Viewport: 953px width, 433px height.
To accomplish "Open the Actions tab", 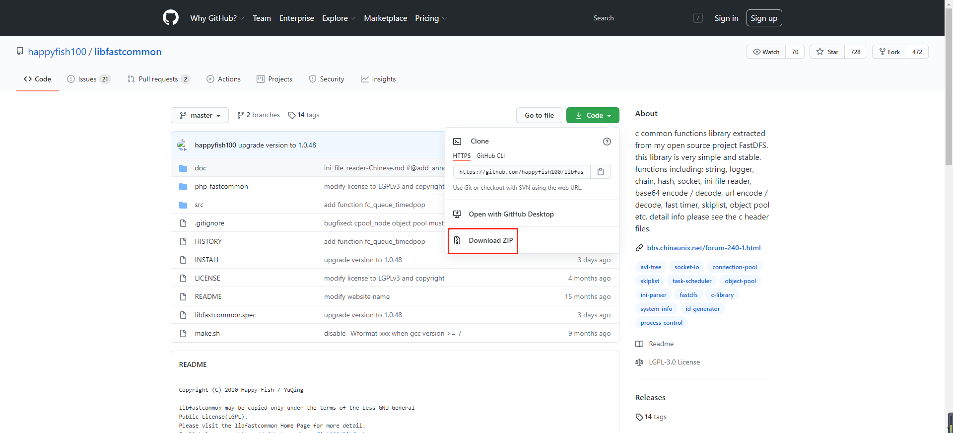I will pos(223,79).
